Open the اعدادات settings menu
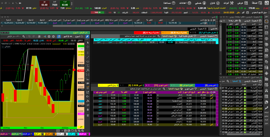The width and height of the screenshot is (270, 137). tap(184, 3)
